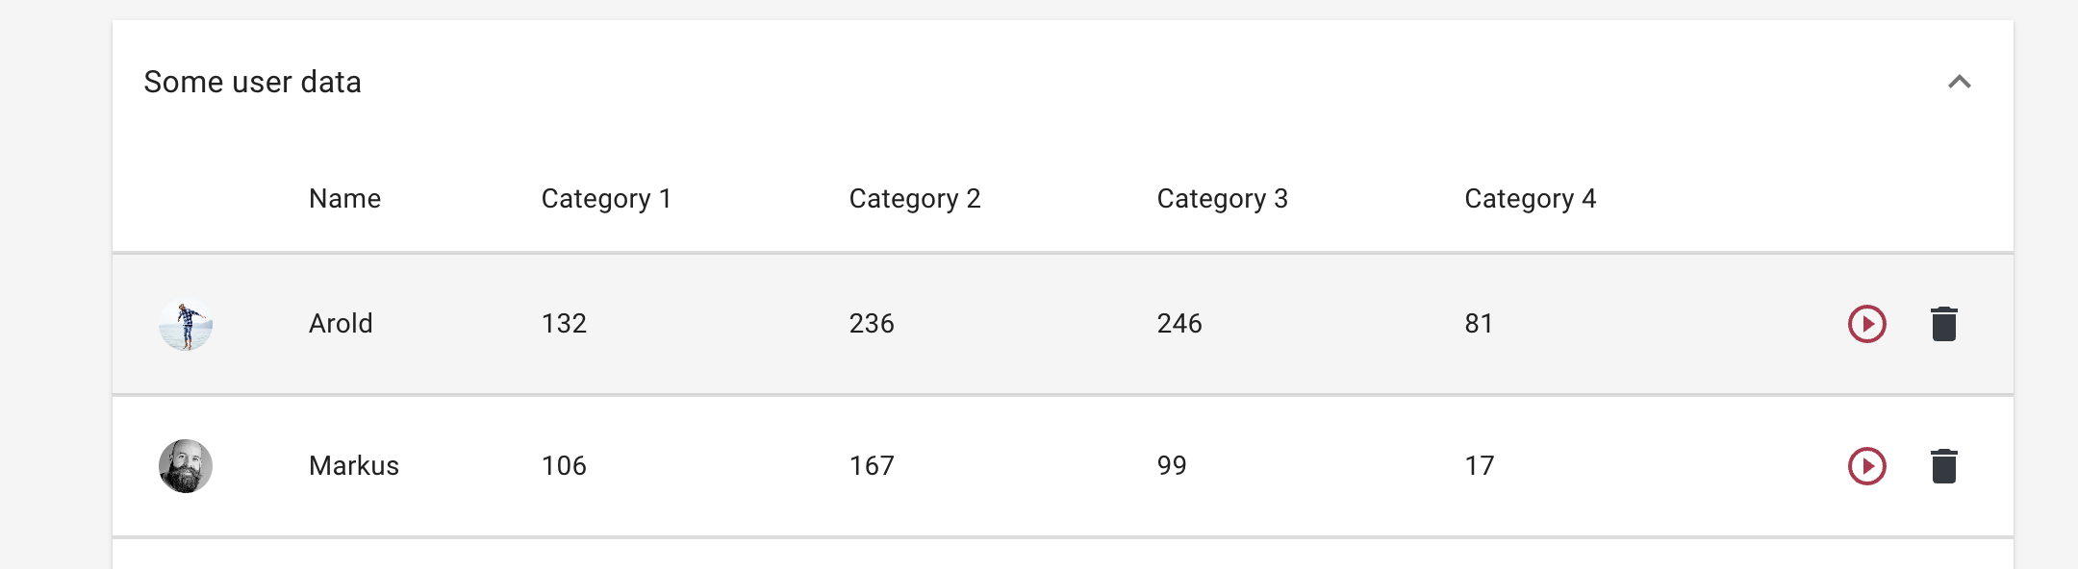Image resolution: width=2078 pixels, height=569 pixels.
Task: Sort by the Category 3 header
Action: click(1222, 199)
